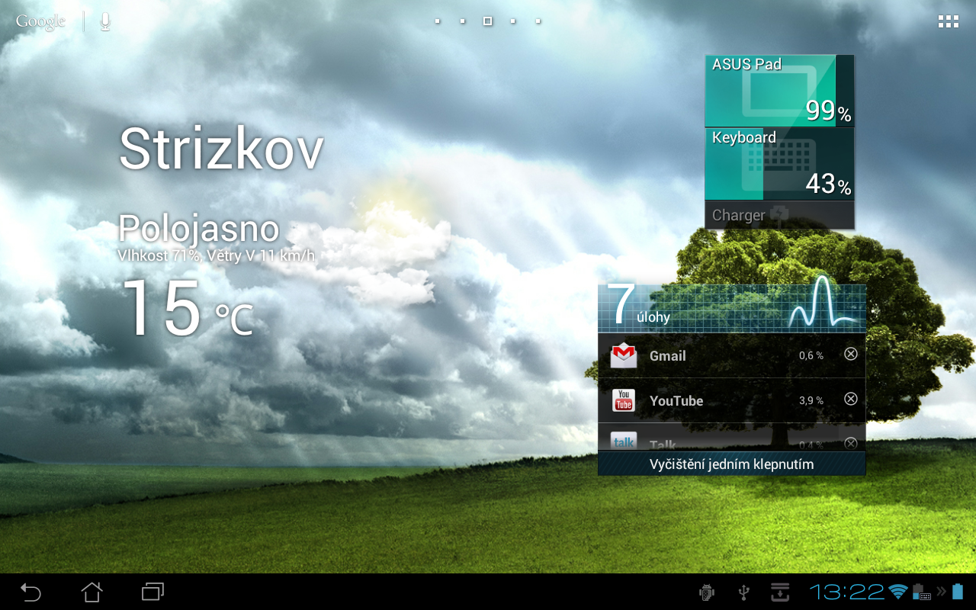
Task: Select the Wi-Fi status icon
Action: click(x=897, y=592)
